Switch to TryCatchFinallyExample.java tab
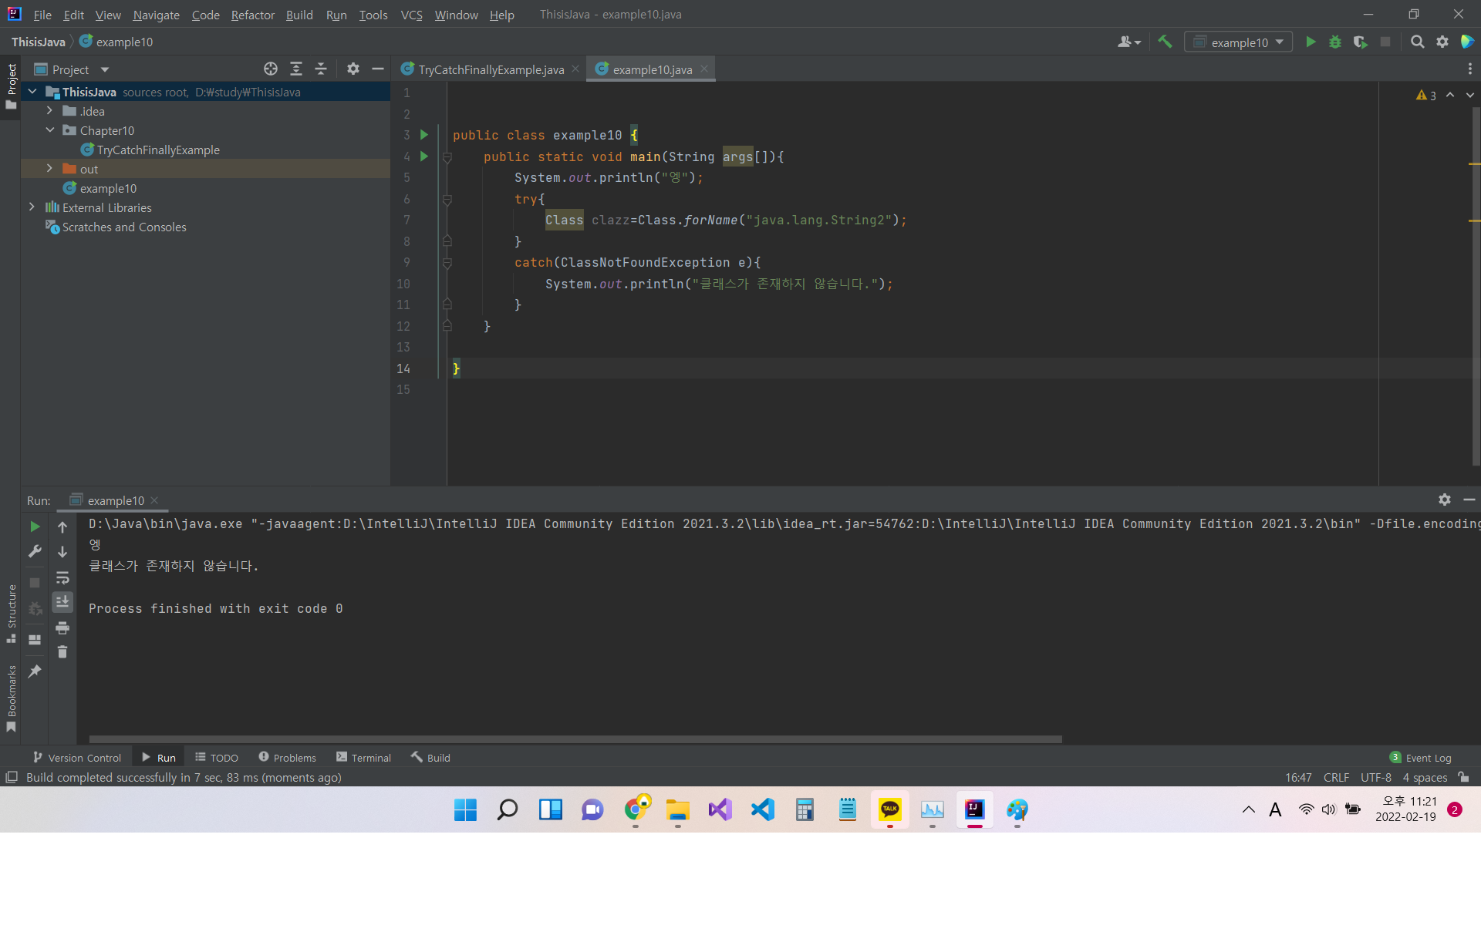The image size is (1481, 932). tap(491, 69)
